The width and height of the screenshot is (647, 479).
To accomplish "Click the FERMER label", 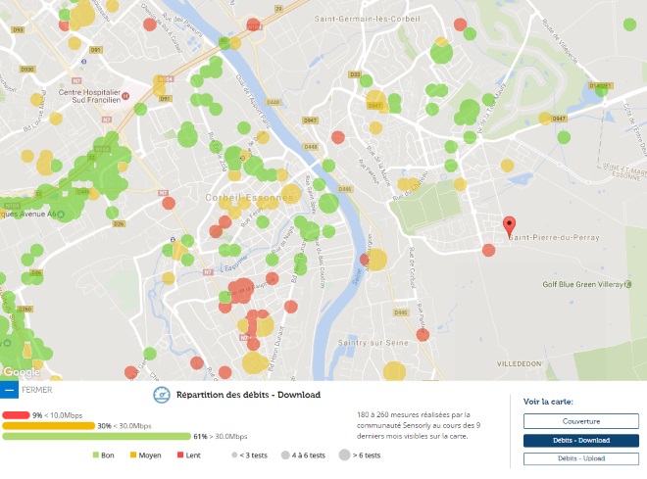I will (x=36, y=390).
